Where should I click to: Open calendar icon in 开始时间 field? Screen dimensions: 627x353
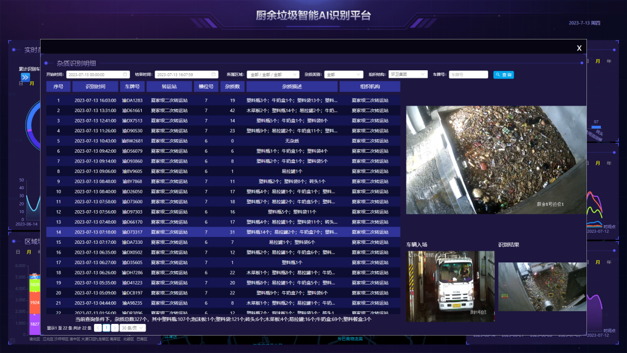click(x=125, y=74)
